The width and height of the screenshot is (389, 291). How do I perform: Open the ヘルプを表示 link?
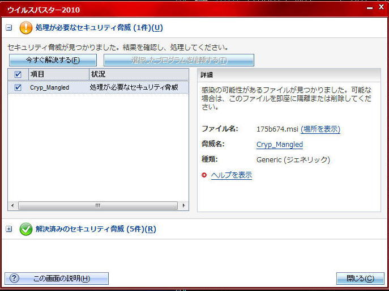pos(232,175)
